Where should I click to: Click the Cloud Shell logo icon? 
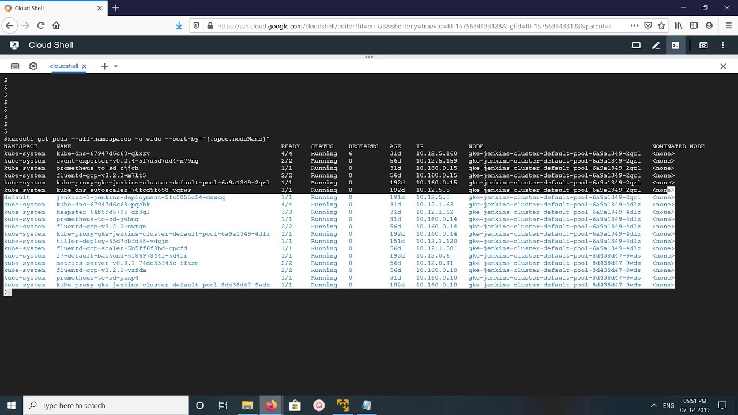(x=14, y=45)
